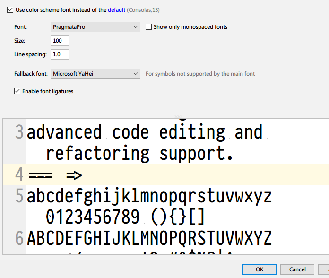Click line number 6 in preview gutter

click(19, 238)
